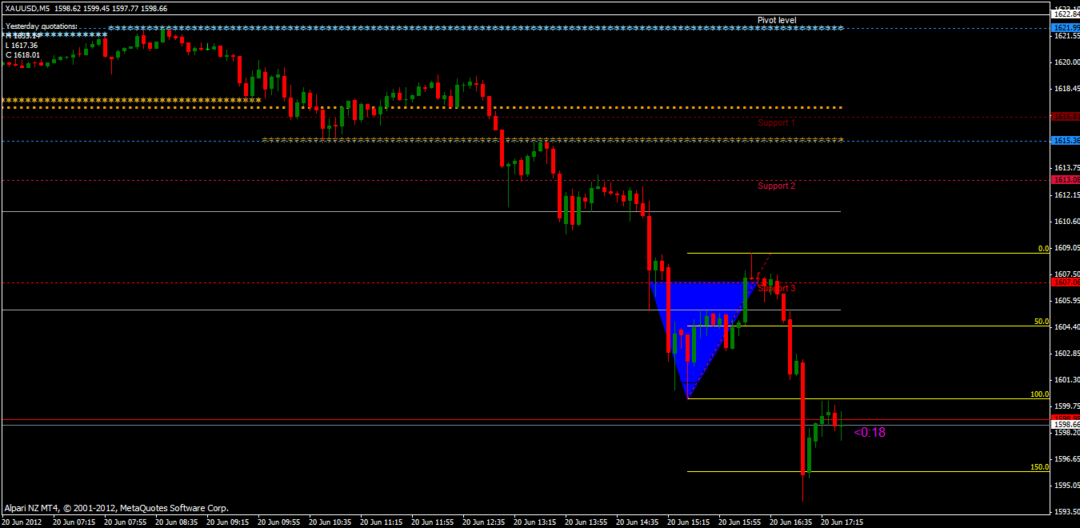Click the blue 1615.36 price tag
The width and height of the screenshot is (1080, 528).
click(1065, 141)
